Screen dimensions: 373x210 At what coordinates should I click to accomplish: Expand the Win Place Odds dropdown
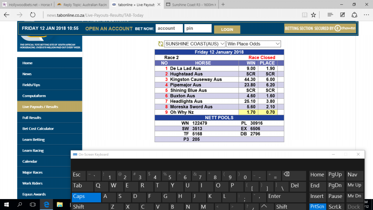pyautogui.click(x=254, y=44)
